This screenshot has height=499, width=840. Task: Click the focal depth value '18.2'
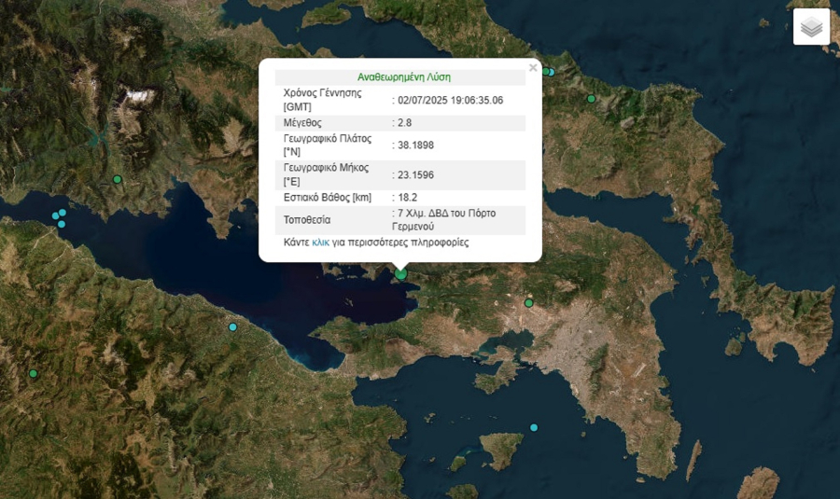point(407,198)
